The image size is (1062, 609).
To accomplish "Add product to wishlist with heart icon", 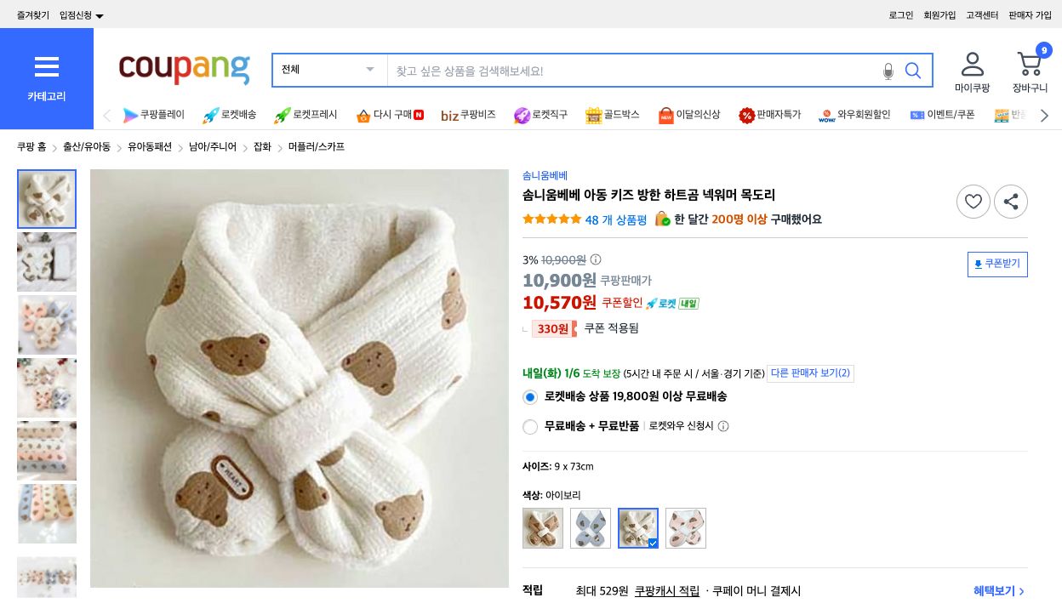I will pos(973,202).
